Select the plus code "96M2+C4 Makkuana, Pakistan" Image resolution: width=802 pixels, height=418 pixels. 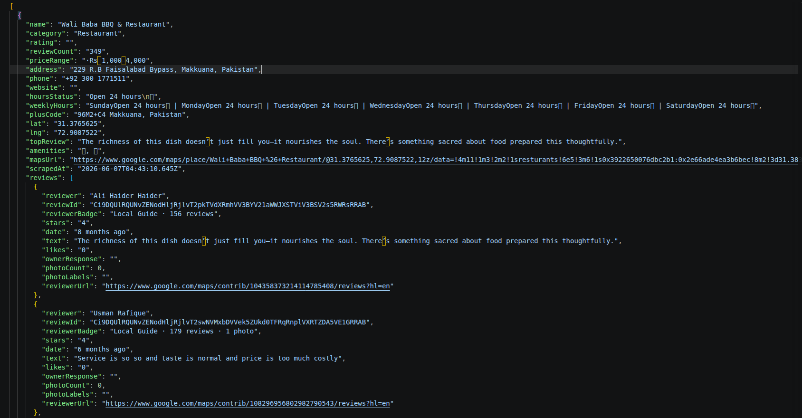point(130,114)
